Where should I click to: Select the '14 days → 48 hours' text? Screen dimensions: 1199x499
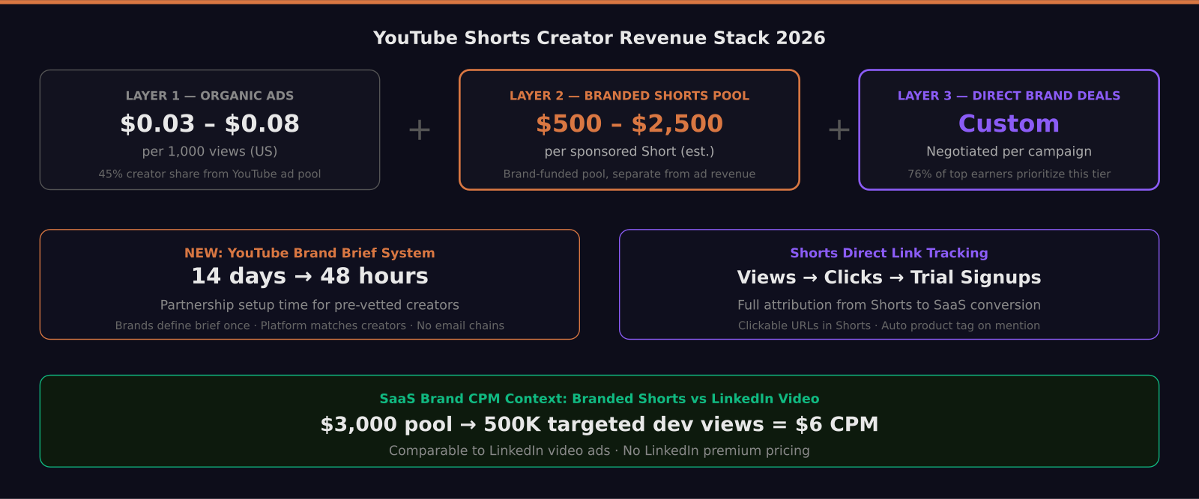click(309, 276)
